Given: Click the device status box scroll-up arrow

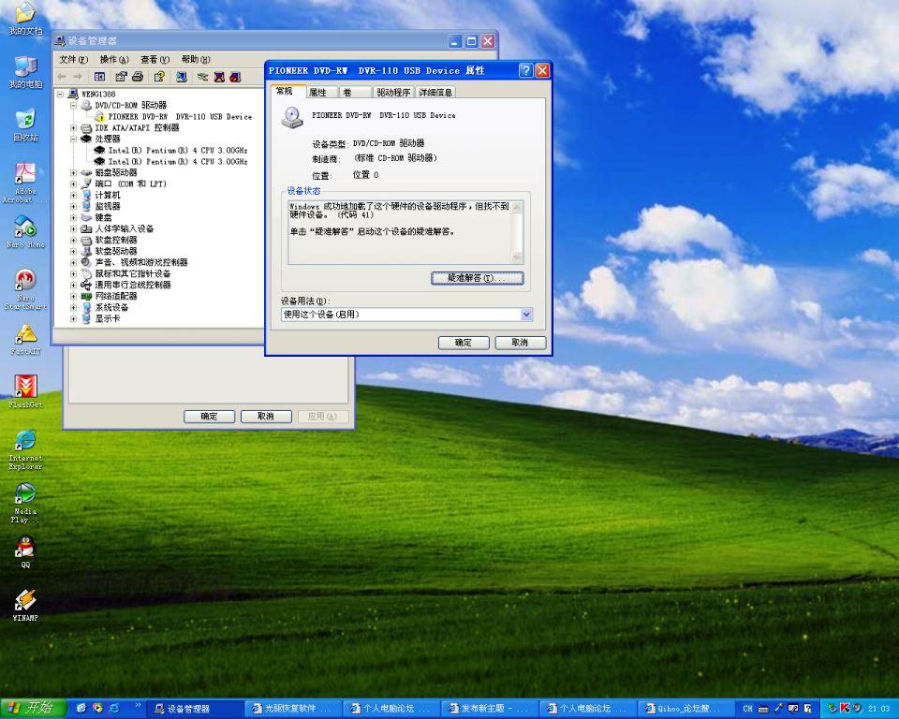Looking at the screenshot, I should tap(517, 207).
